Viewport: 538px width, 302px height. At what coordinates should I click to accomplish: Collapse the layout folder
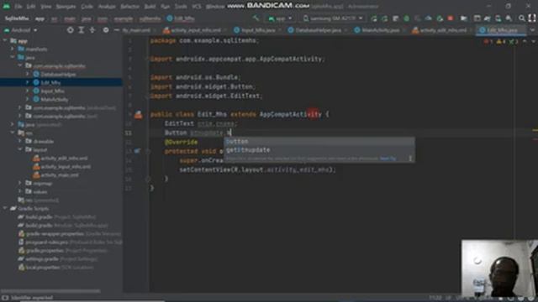coord(20,149)
